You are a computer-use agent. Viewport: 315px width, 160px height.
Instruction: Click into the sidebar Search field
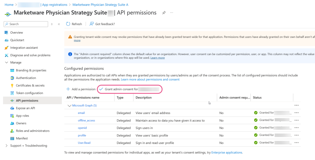coord(26,24)
